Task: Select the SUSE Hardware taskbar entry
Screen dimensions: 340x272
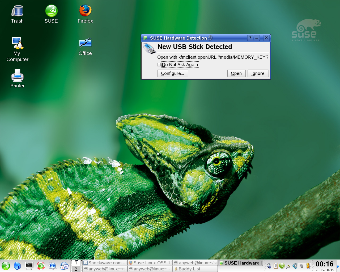Action: point(241,263)
